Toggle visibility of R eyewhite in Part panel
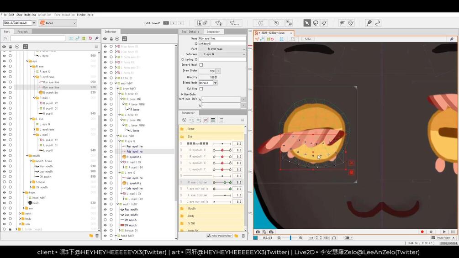The height and width of the screenshot is (258, 459). pyautogui.click(x=4, y=92)
